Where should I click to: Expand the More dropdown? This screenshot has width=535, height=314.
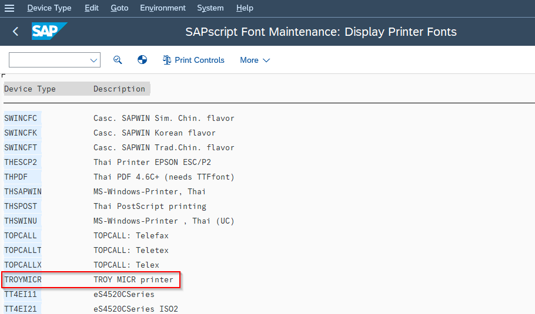tap(255, 60)
